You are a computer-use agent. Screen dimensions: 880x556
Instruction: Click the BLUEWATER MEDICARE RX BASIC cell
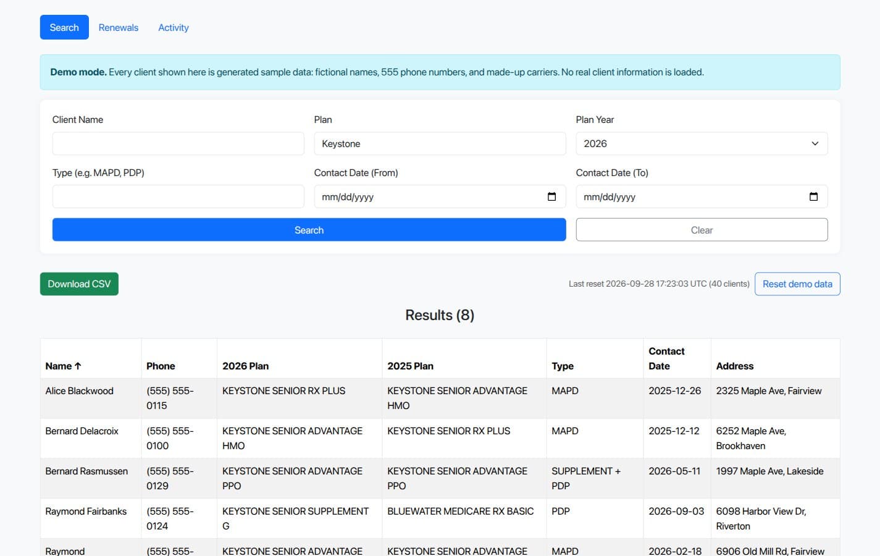pyautogui.click(x=464, y=518)
